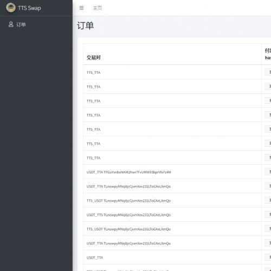
Task: Click the USDT_TTS TLnowpyMNq8jc row
Action: [177, 215]
